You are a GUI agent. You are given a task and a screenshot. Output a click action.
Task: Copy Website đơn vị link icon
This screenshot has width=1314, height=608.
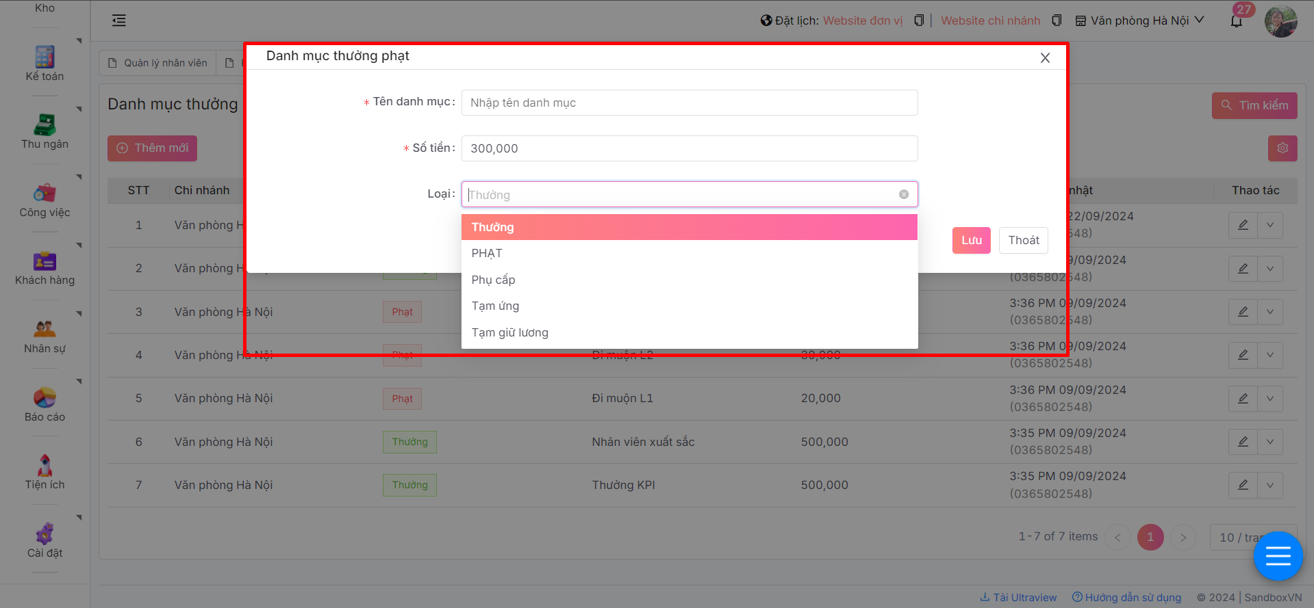click(x=919, y=21)
